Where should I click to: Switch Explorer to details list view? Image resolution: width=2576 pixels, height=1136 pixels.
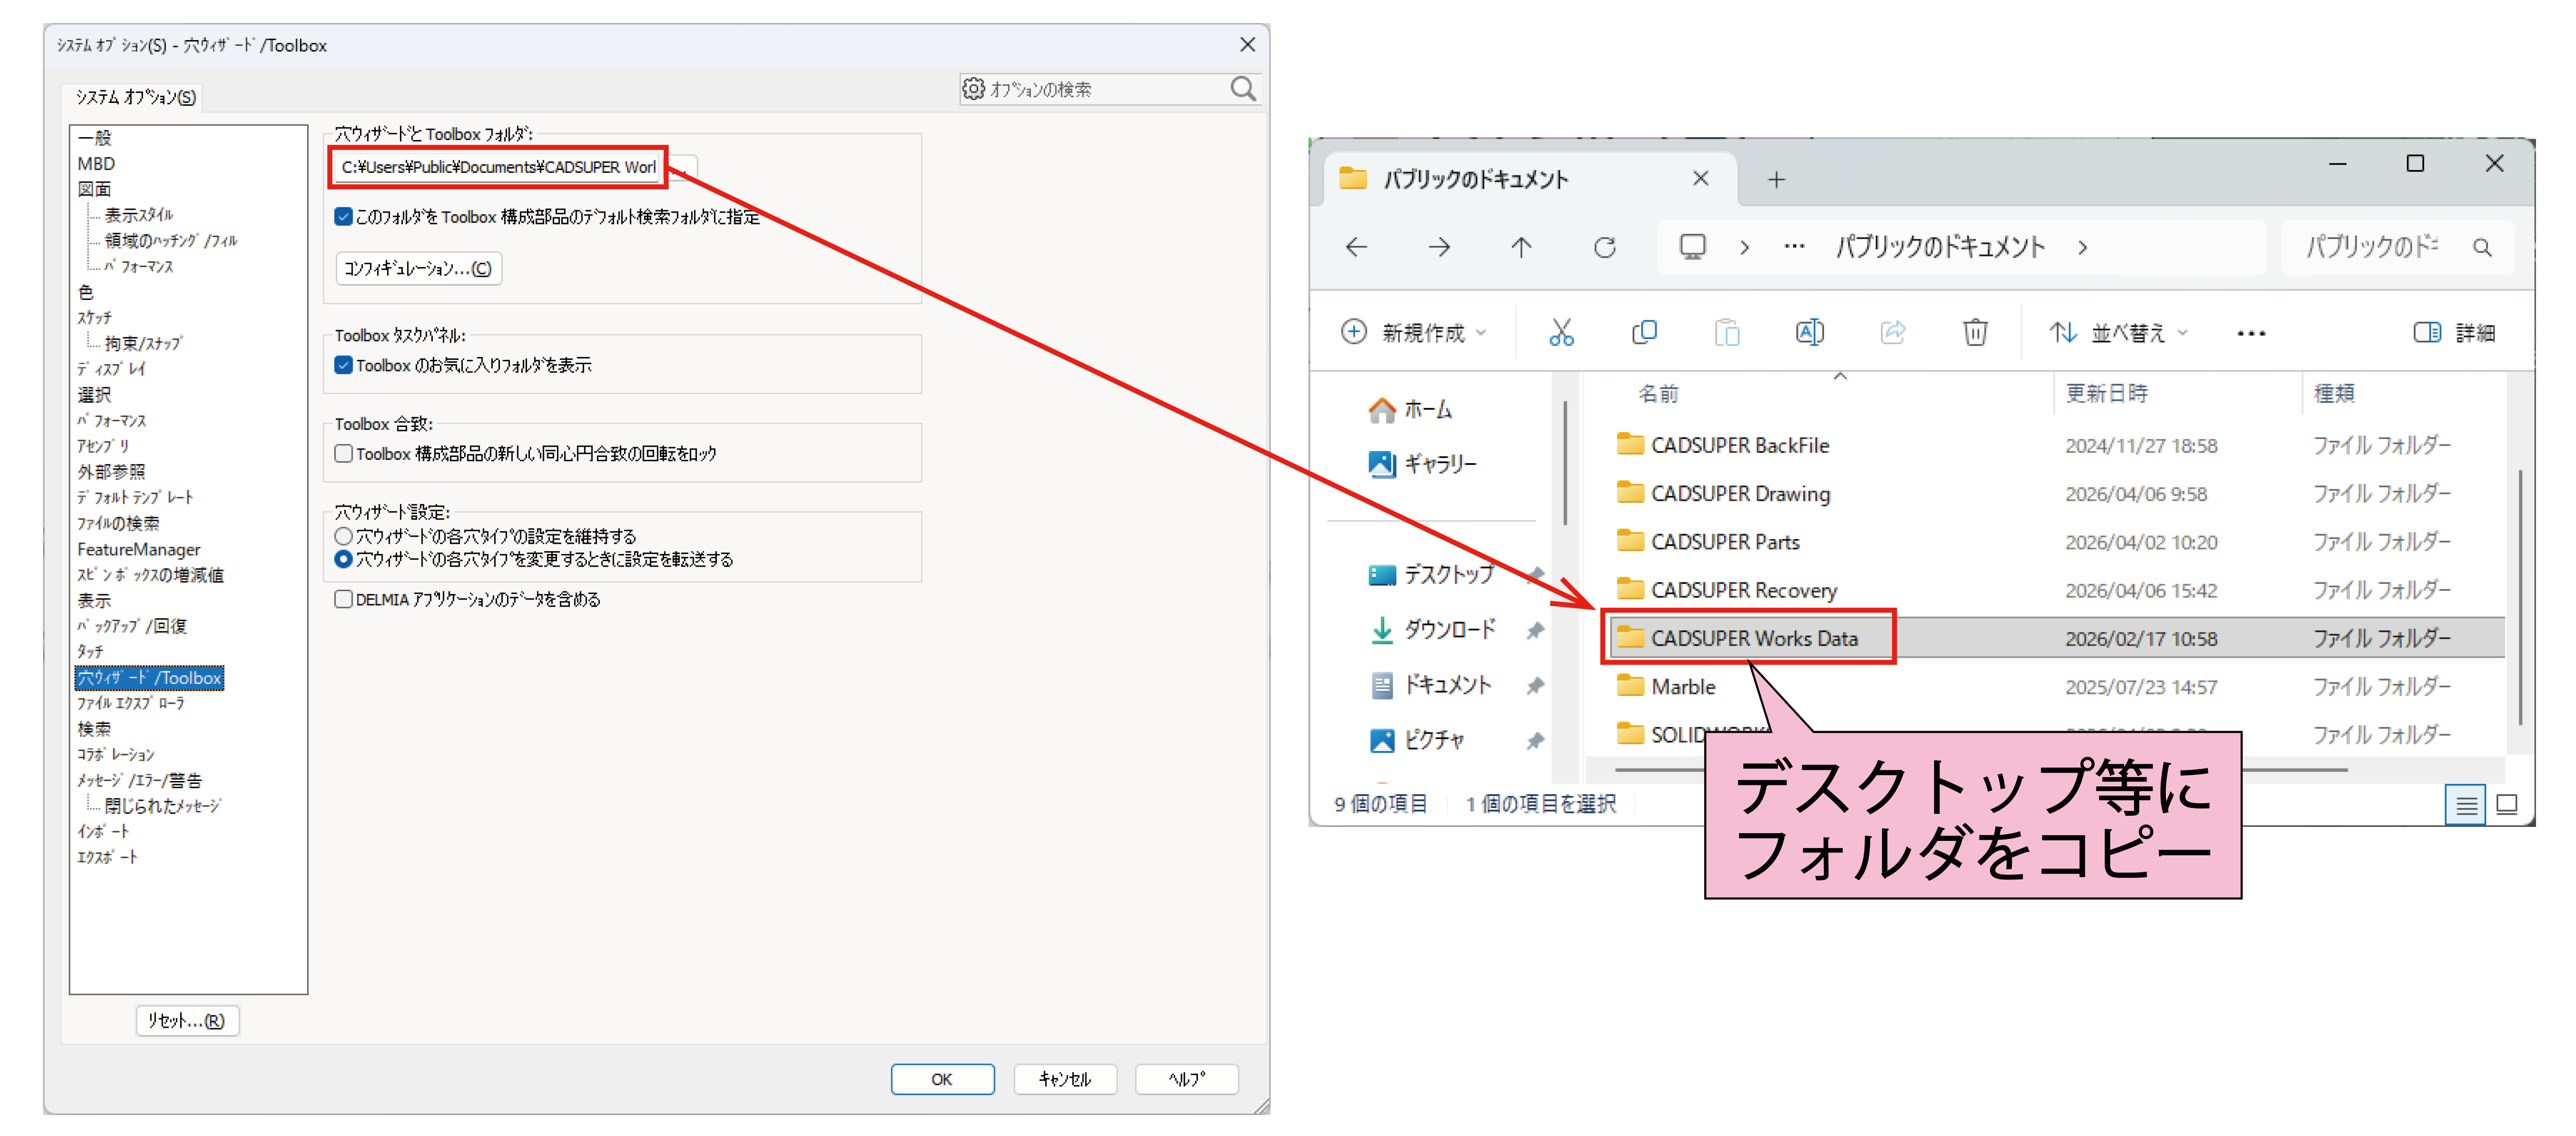[x=2466, y=804]
